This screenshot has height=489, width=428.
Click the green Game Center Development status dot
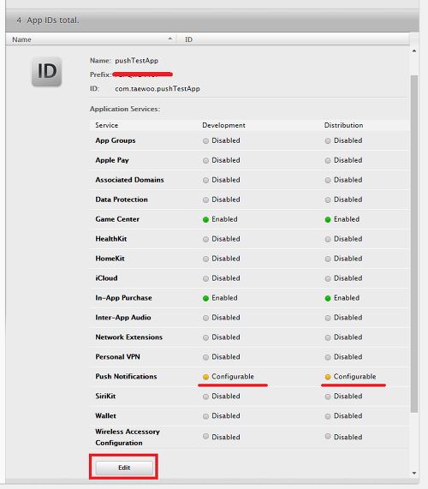pyautogui.click(x=205, y=220)
